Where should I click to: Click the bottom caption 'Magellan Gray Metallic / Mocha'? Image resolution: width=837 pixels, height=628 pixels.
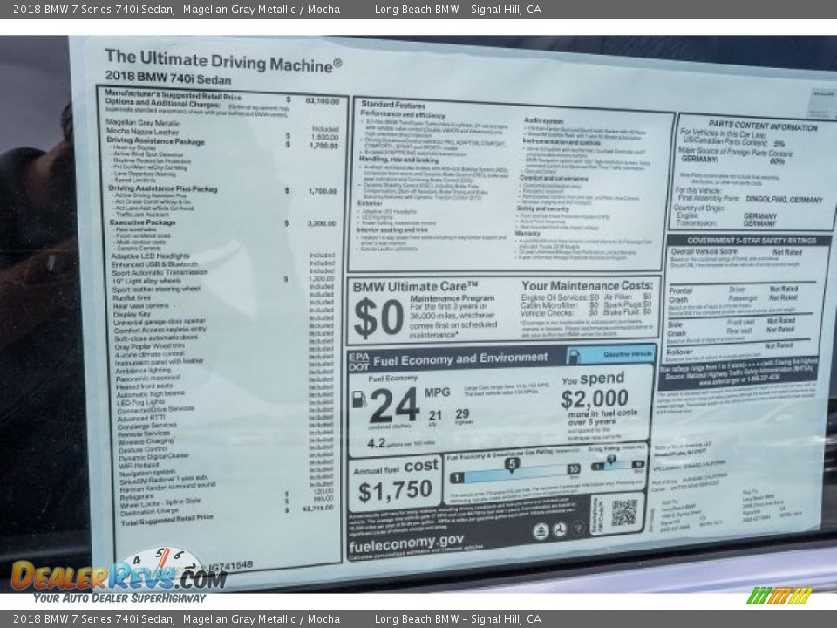262,619
